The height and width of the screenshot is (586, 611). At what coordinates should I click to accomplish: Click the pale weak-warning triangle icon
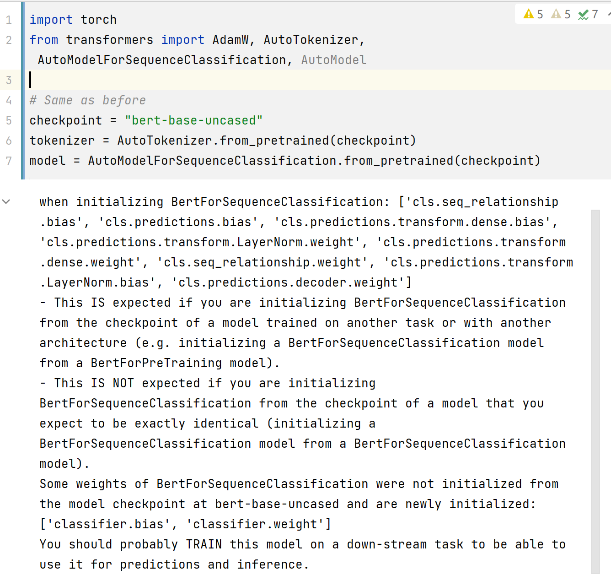click(x=556, y=14)
